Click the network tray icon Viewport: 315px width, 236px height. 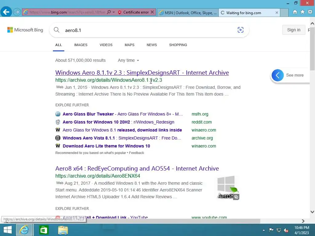[279, 230]
